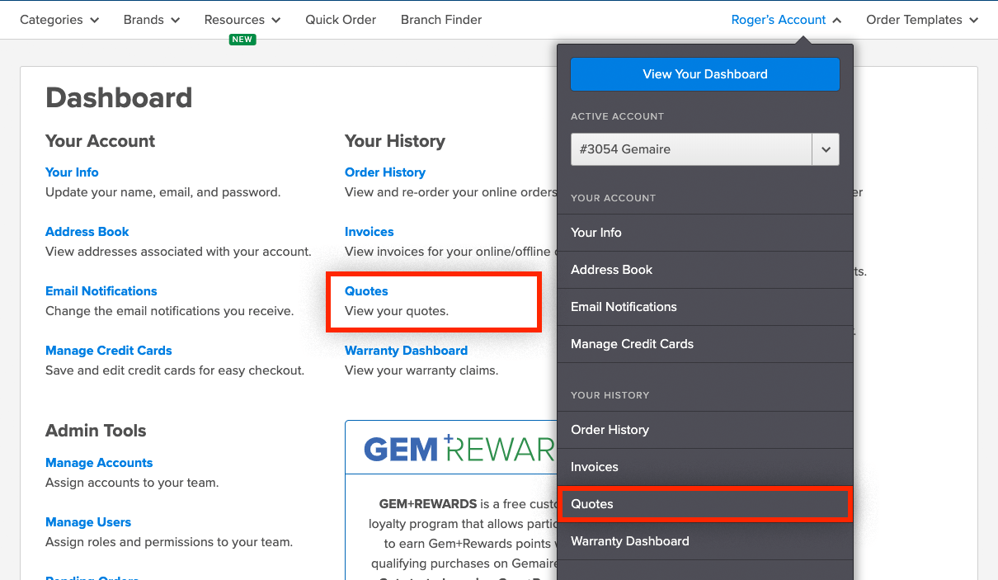Open Manage Users under Admin Tools

click(88, 522)
